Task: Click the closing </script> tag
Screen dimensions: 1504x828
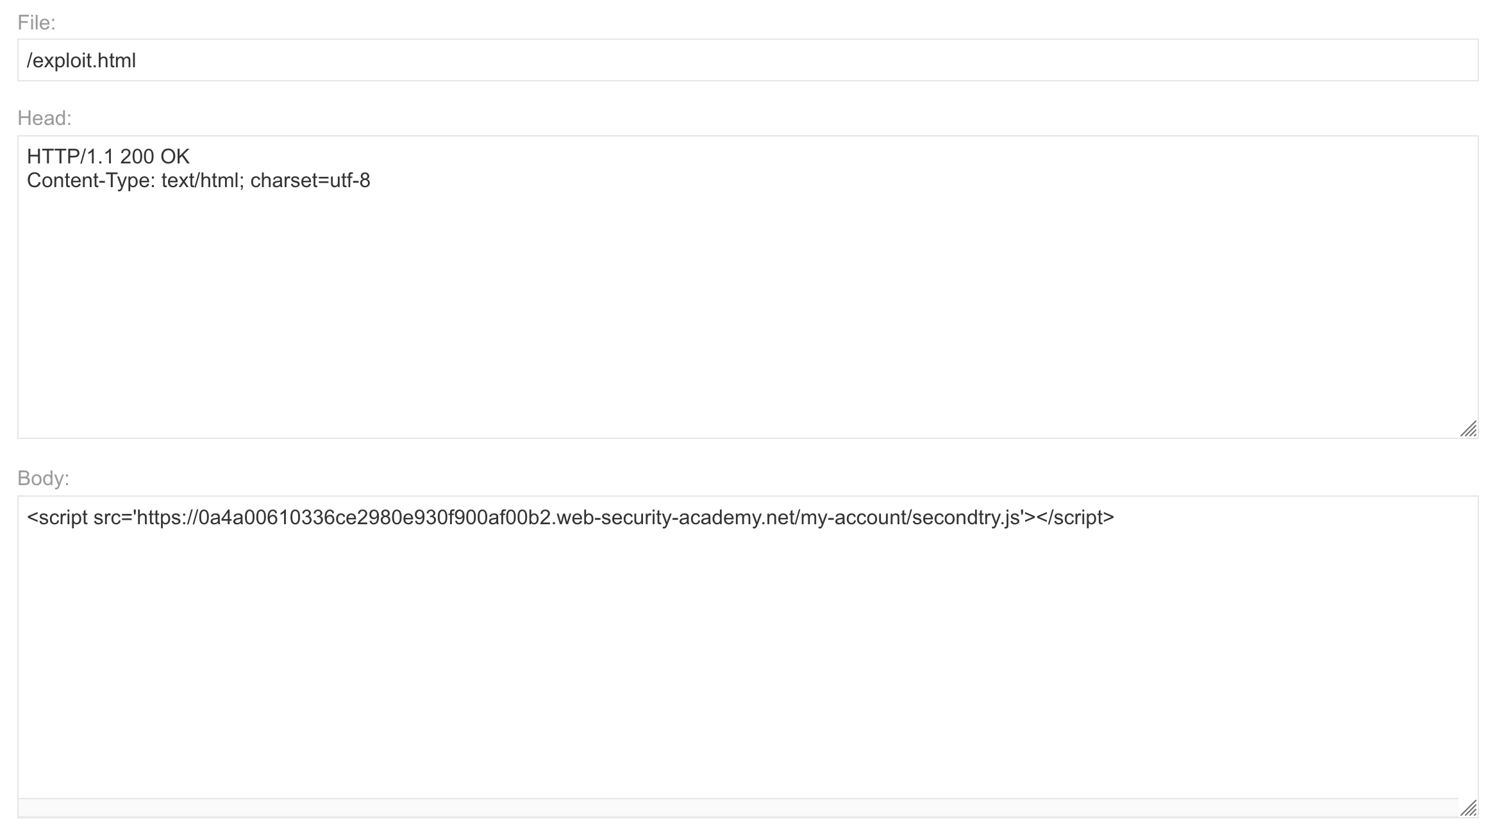Action: [x=1075, y=517]
